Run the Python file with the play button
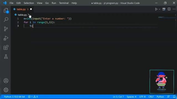 (156, 9)
